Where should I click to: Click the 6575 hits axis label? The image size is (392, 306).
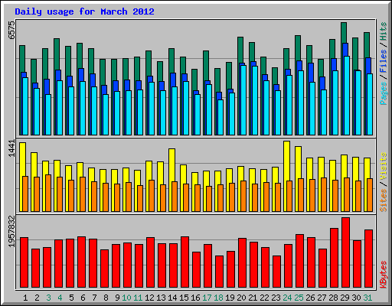[x=11, y=31]
